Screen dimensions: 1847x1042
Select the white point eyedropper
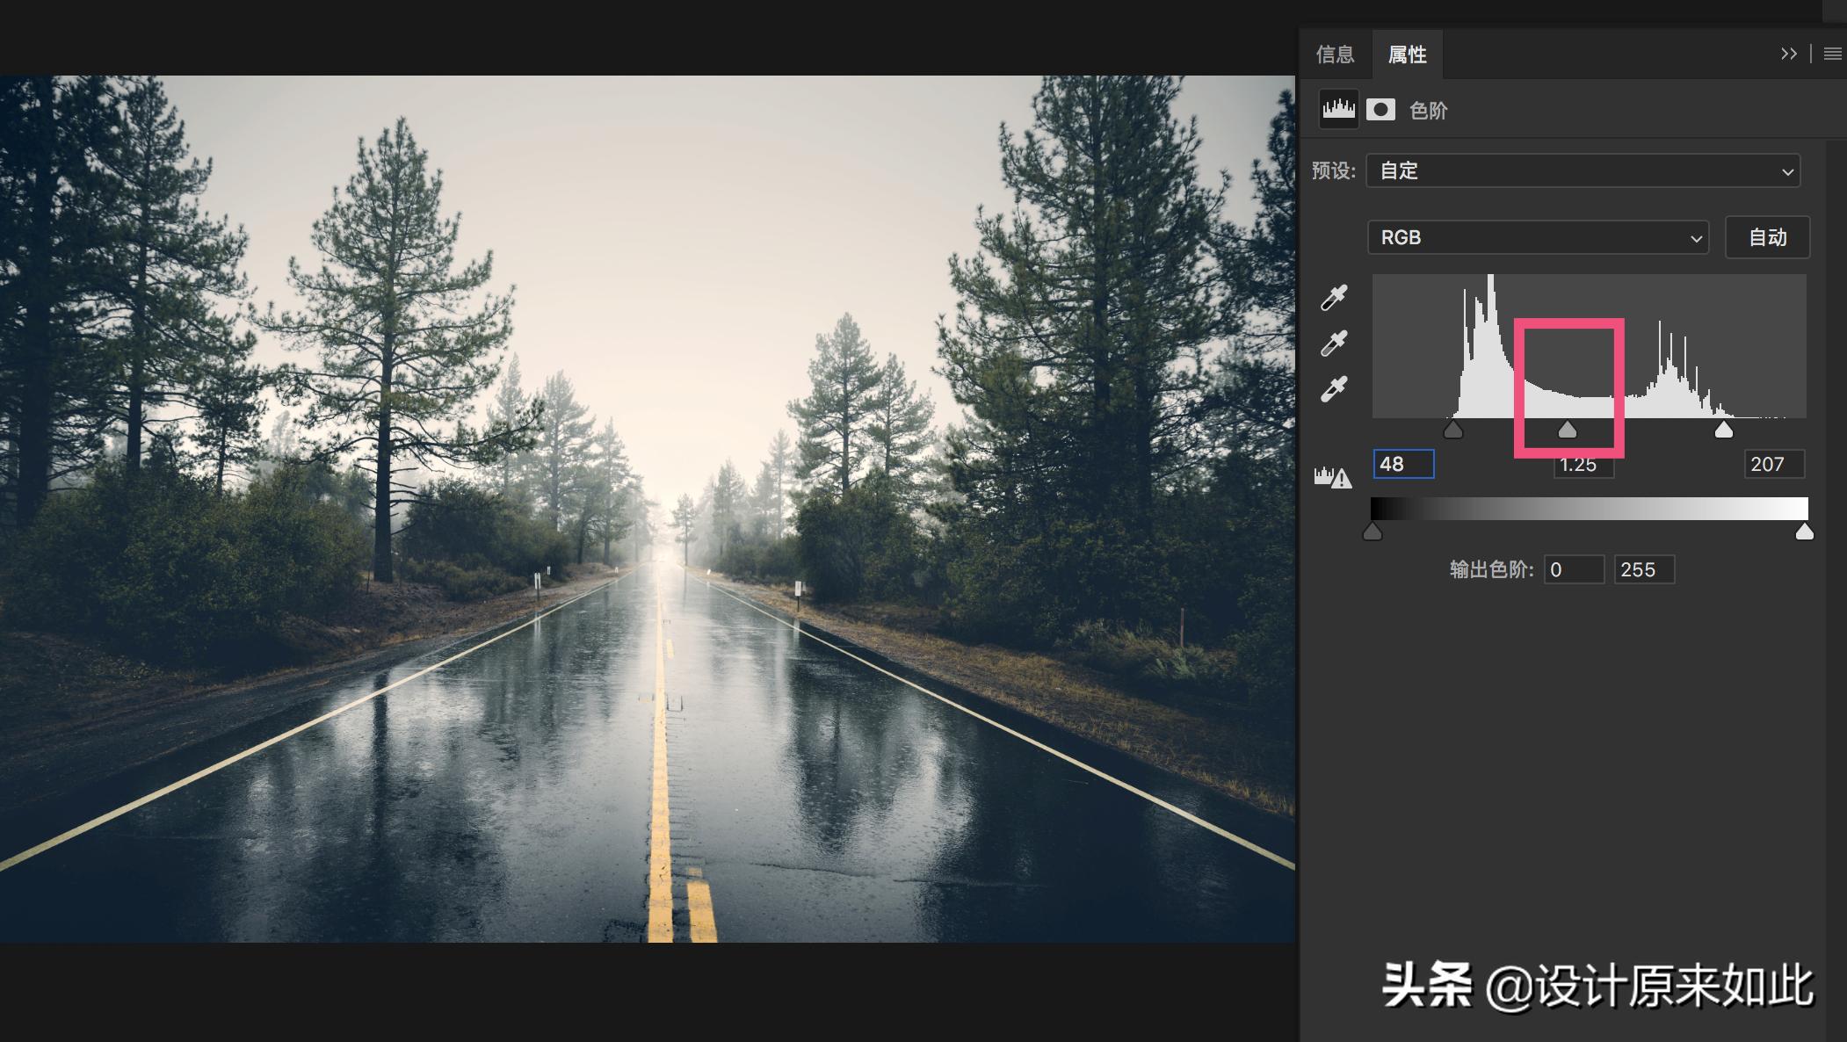[x=1334, y=389]
